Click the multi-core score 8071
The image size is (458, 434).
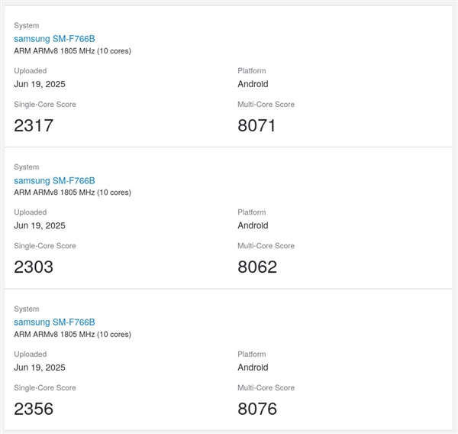256,125
